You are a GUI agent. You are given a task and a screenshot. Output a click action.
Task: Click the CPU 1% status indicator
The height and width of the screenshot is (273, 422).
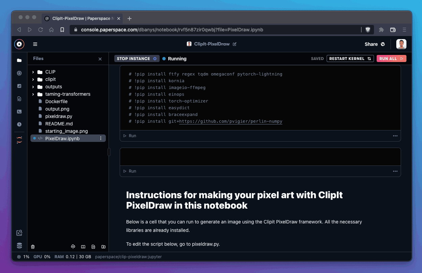[23, 257]
